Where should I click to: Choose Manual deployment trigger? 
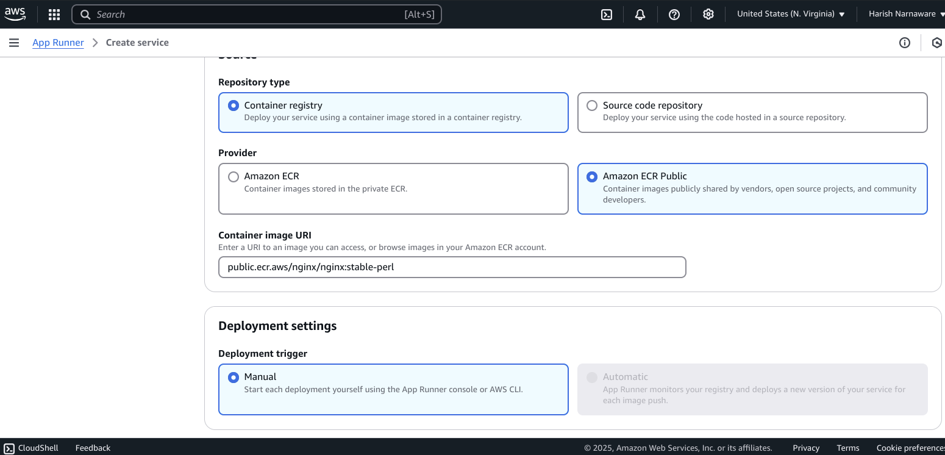coord(393,390)
